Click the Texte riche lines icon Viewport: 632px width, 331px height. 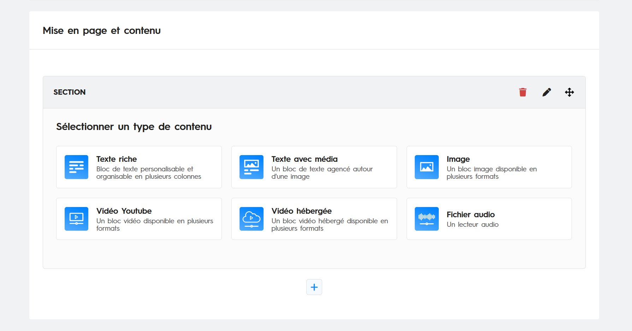tap(76, 167)
